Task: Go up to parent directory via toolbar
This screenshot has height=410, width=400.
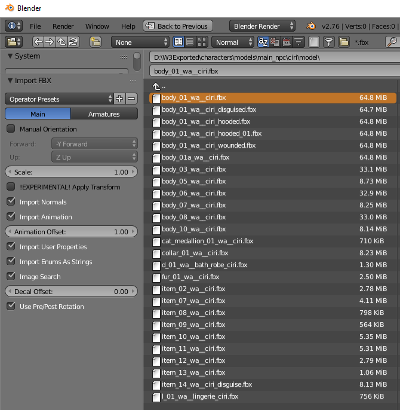Action: (x=61, y=42)
